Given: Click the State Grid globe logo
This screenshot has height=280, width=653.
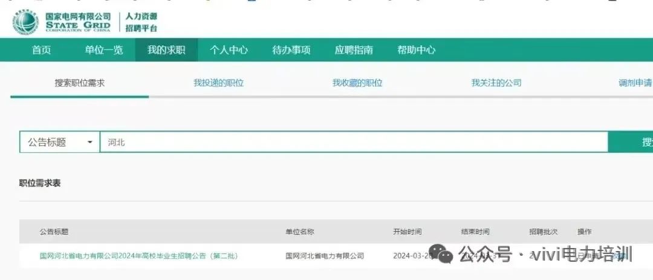Looking at the screenshot, I should click(x=25, y=22).
